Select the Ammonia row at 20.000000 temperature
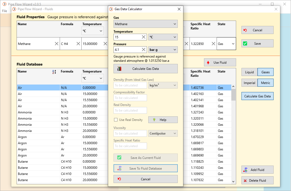 point(124,131)
